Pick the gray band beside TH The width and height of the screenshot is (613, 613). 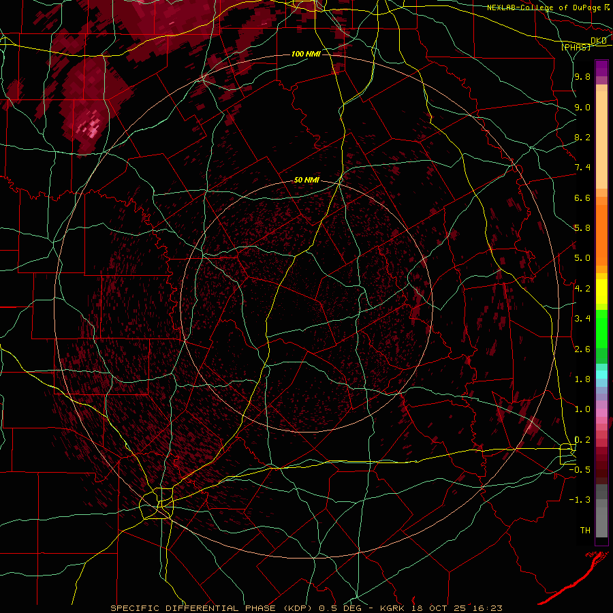click(601, 522)
